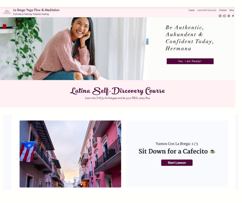Open the Instagram social icon
Viewport: 242px width, 203px height.
coord(229,16)
